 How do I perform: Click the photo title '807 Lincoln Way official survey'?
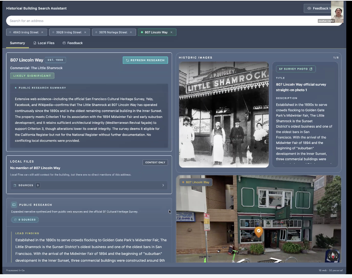(301, 85)
